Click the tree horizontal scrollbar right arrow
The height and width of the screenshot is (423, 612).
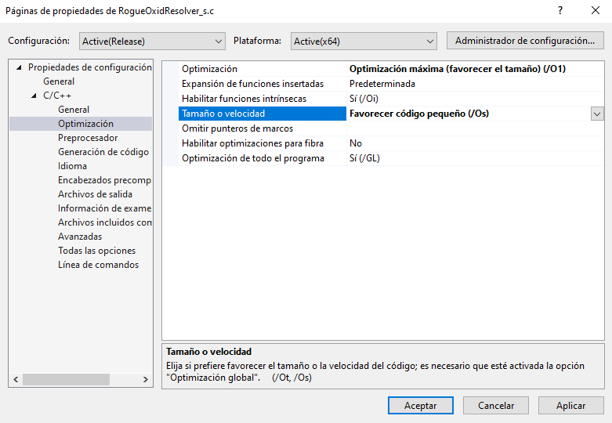coord(146,379)
